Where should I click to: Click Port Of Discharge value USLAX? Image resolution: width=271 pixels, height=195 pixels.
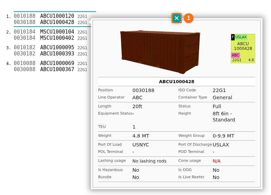click(221, 145)
